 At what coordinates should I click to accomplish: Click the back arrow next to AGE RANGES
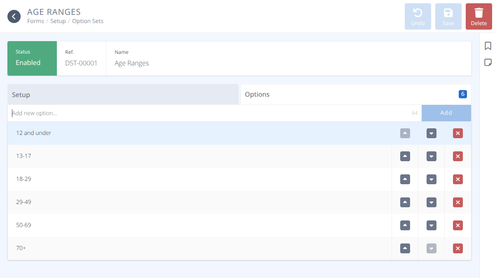pos(14,16)
